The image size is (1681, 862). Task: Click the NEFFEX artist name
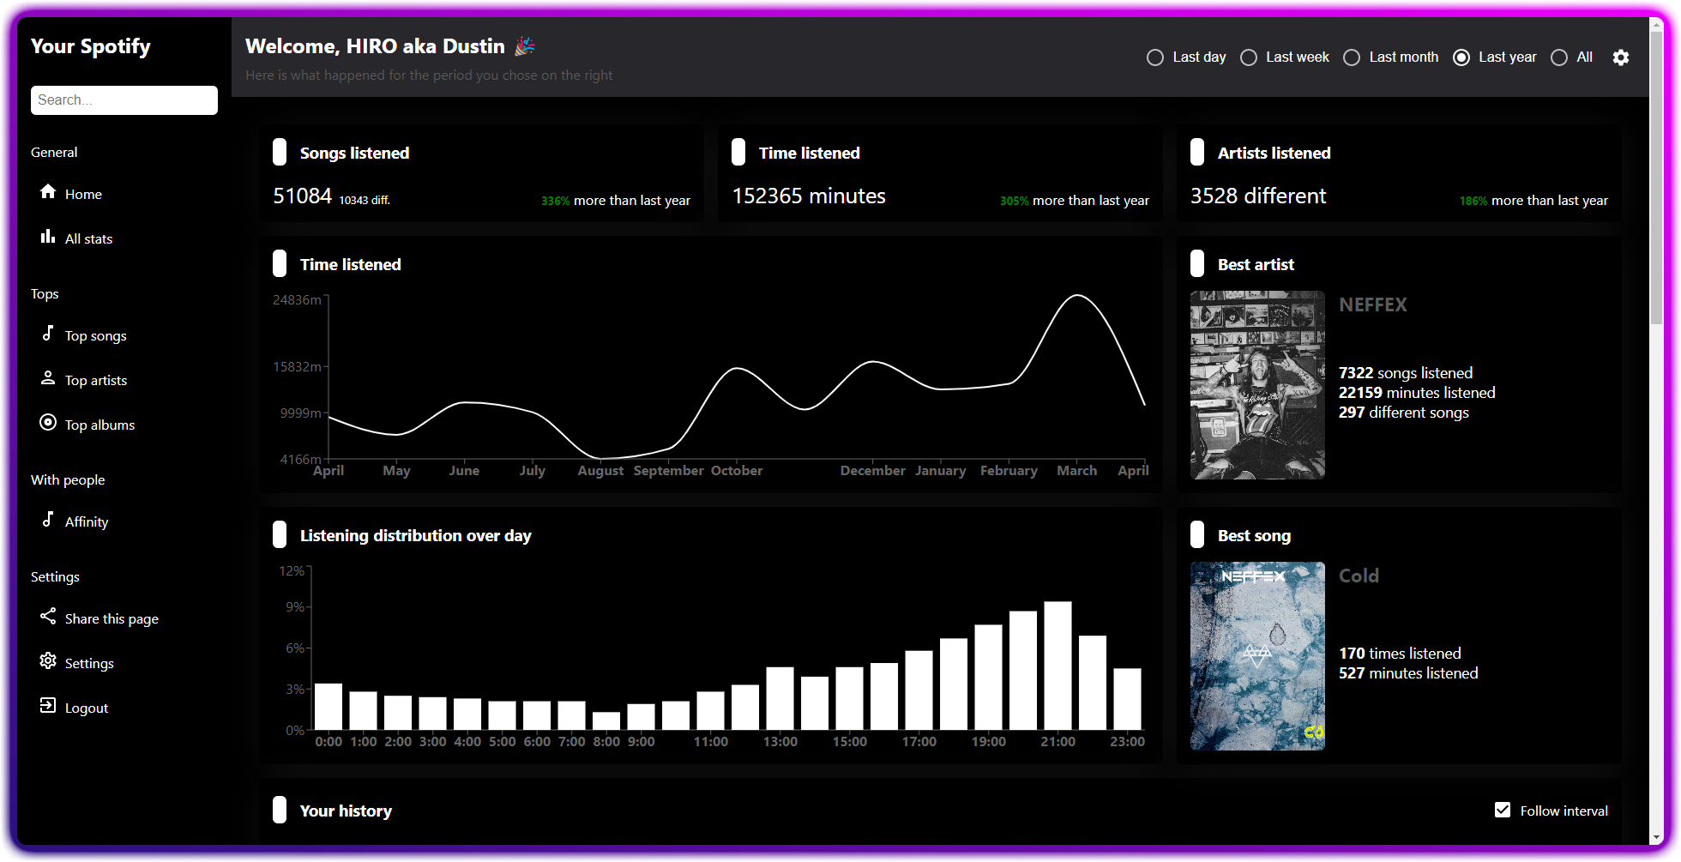[1372, 304]
